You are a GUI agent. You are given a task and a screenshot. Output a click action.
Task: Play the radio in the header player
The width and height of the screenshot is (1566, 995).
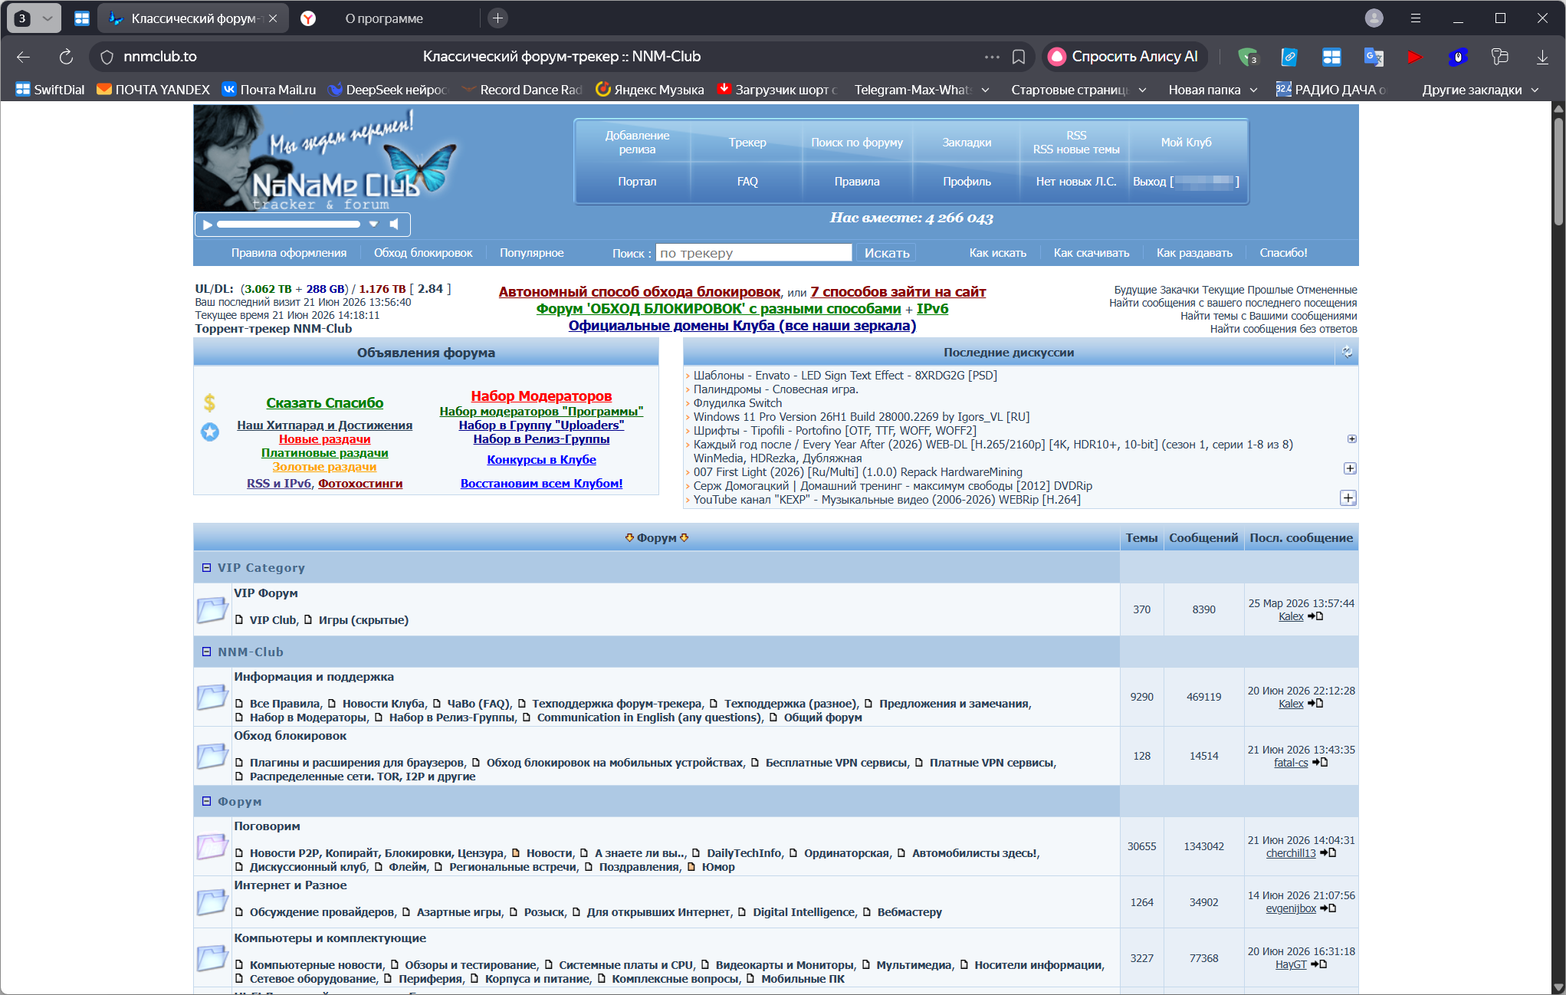[207, 225]
